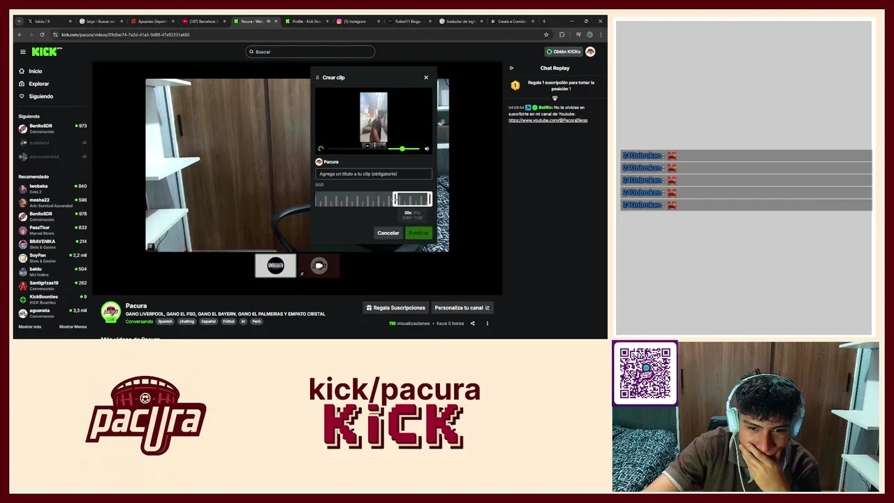
Task: Click the Conversando category link
Action: click(139, 321)
